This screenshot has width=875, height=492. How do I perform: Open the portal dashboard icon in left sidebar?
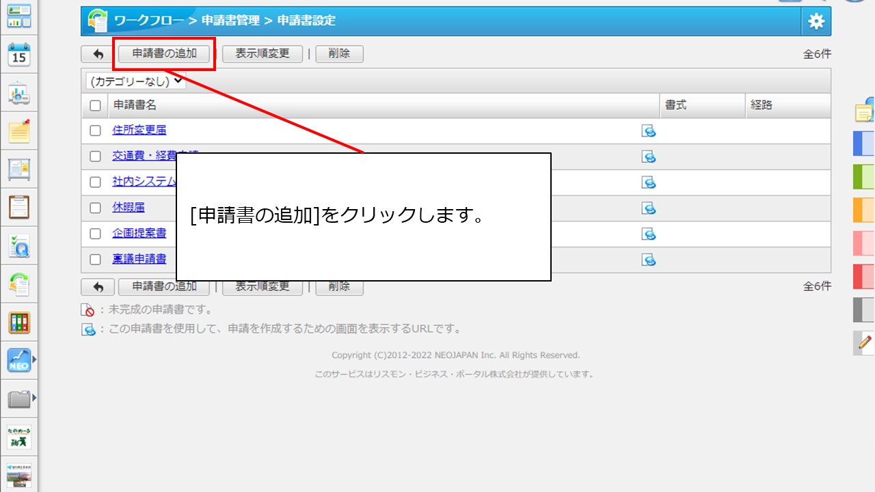click(x=19, y=16)
